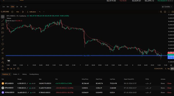
Task: Close the MON/USDCX position
Action: click(169, 92)
